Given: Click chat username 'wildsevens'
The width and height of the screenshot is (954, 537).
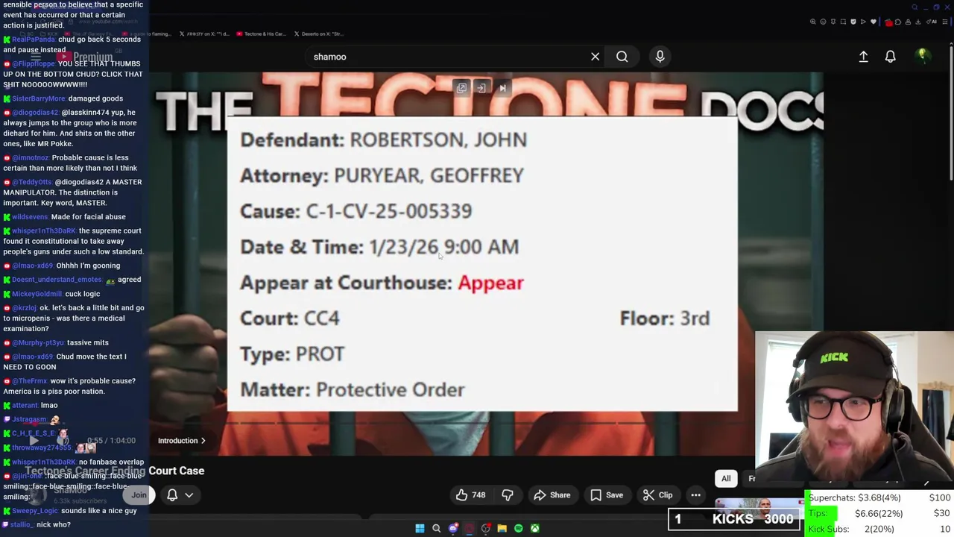Looking at the screenshot, I should click(29, 217).
